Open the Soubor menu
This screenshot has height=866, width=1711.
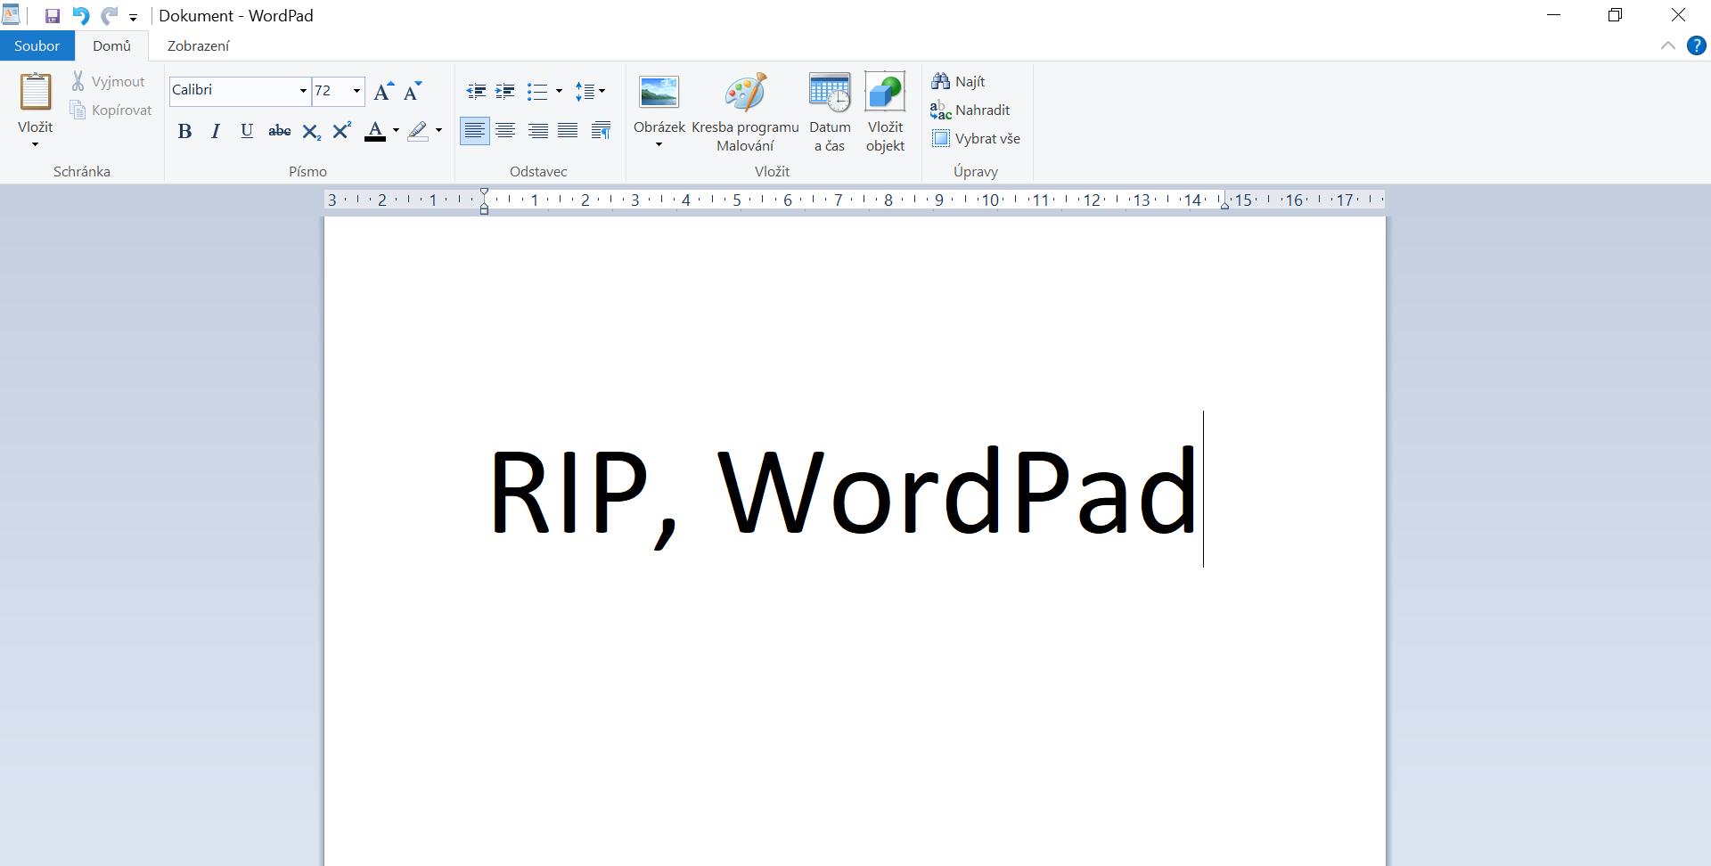(37, 45)
